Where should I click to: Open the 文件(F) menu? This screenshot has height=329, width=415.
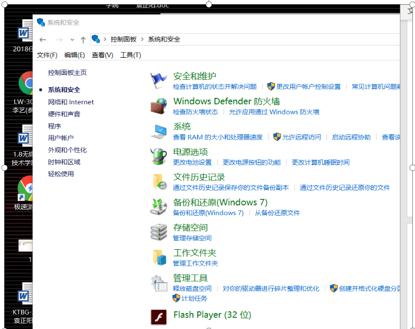click(x=47, y=55)
